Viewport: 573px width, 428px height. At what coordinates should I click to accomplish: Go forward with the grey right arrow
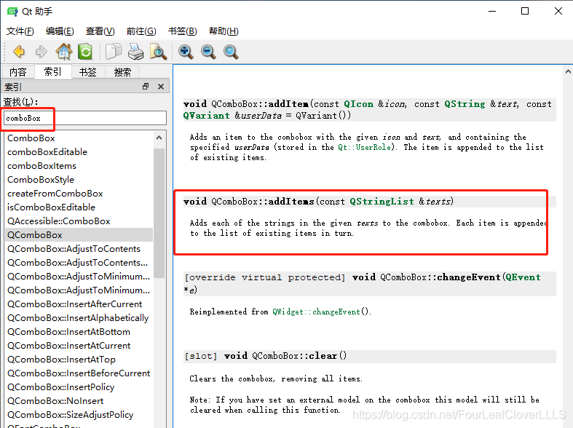pyautogui.click(x=41, y=52)
